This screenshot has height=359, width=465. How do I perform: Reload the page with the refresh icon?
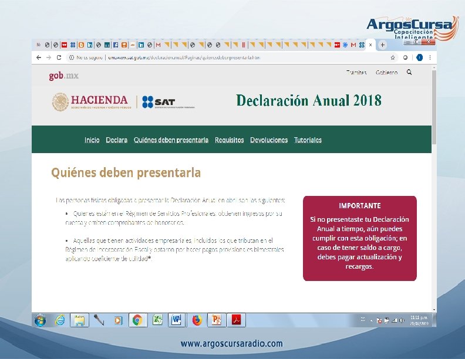click(x=59, y=57)
